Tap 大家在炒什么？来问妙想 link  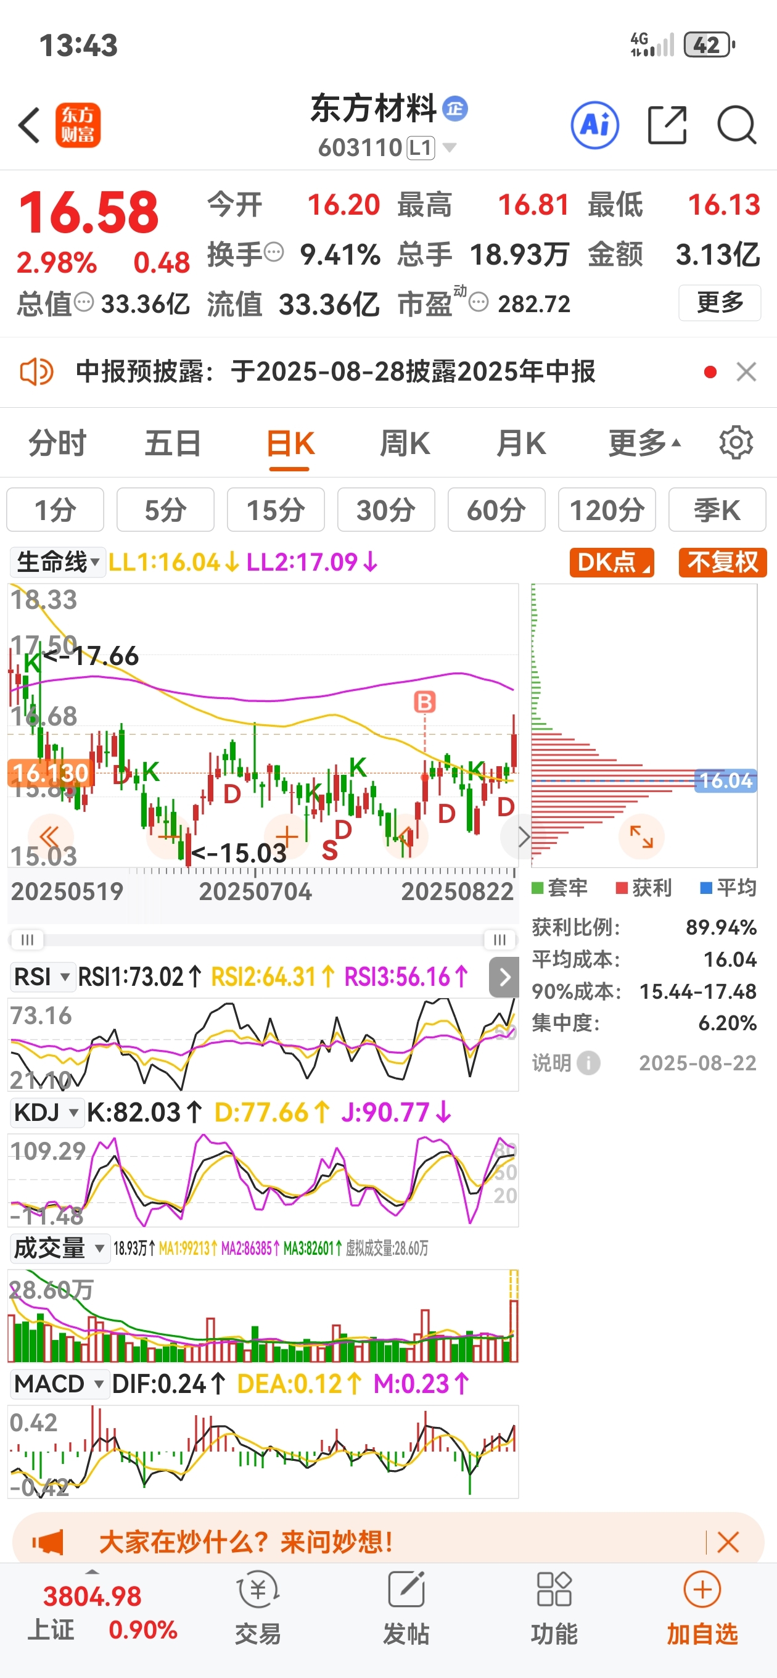click(x=246, y=1542)
